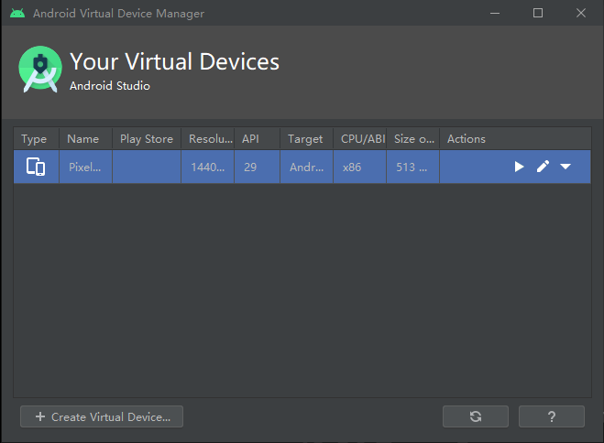Select the phone/tablet device type icon
The image size is (604, 443).
coord(36,167)
